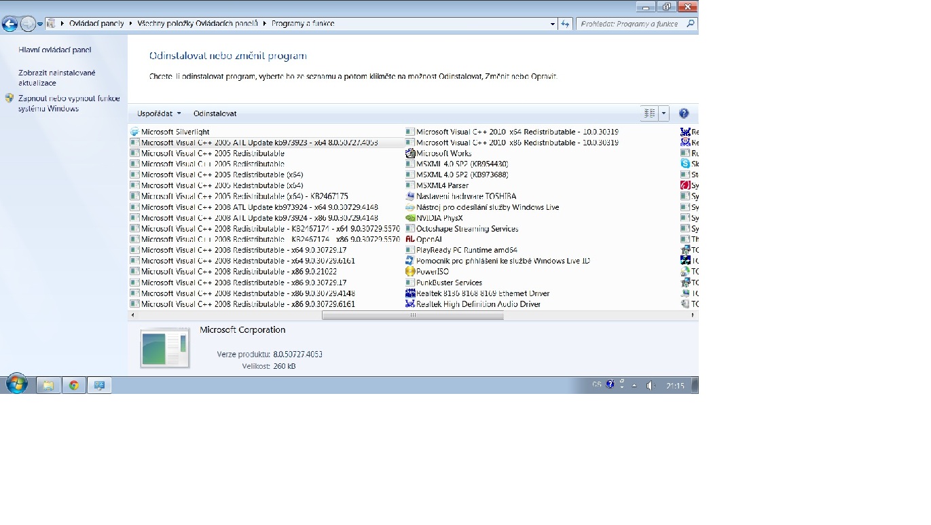Change view with the view mode icon

coord(650,113)
